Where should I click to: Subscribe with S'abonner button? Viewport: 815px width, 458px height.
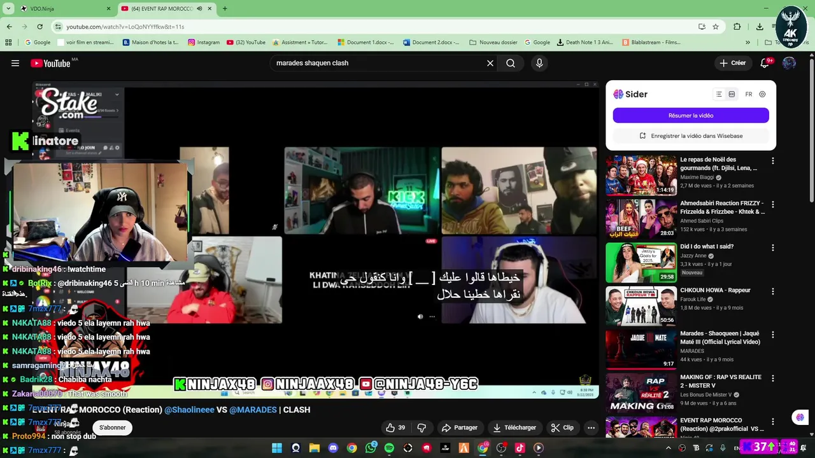click(112, 427)
